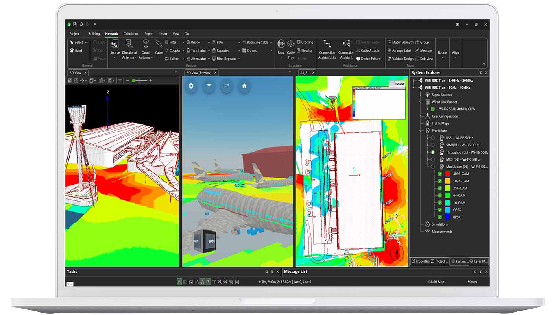Viewport: 554px width, 315px height.
Task: Open settings gear in 3D View (Preview)
Action: [191, 86]
